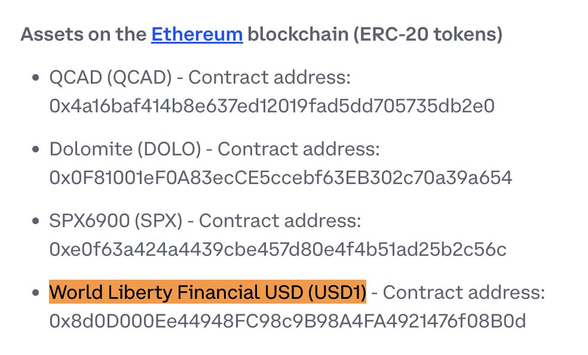Screen dimensions: 588x355
Task: Click "Contract address:" after the highlighted USD1 text
Action: 463,292
